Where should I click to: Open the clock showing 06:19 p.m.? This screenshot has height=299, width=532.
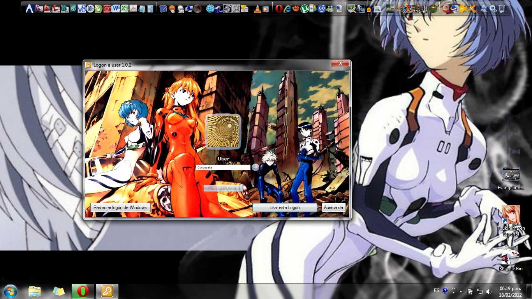[510, 291]
